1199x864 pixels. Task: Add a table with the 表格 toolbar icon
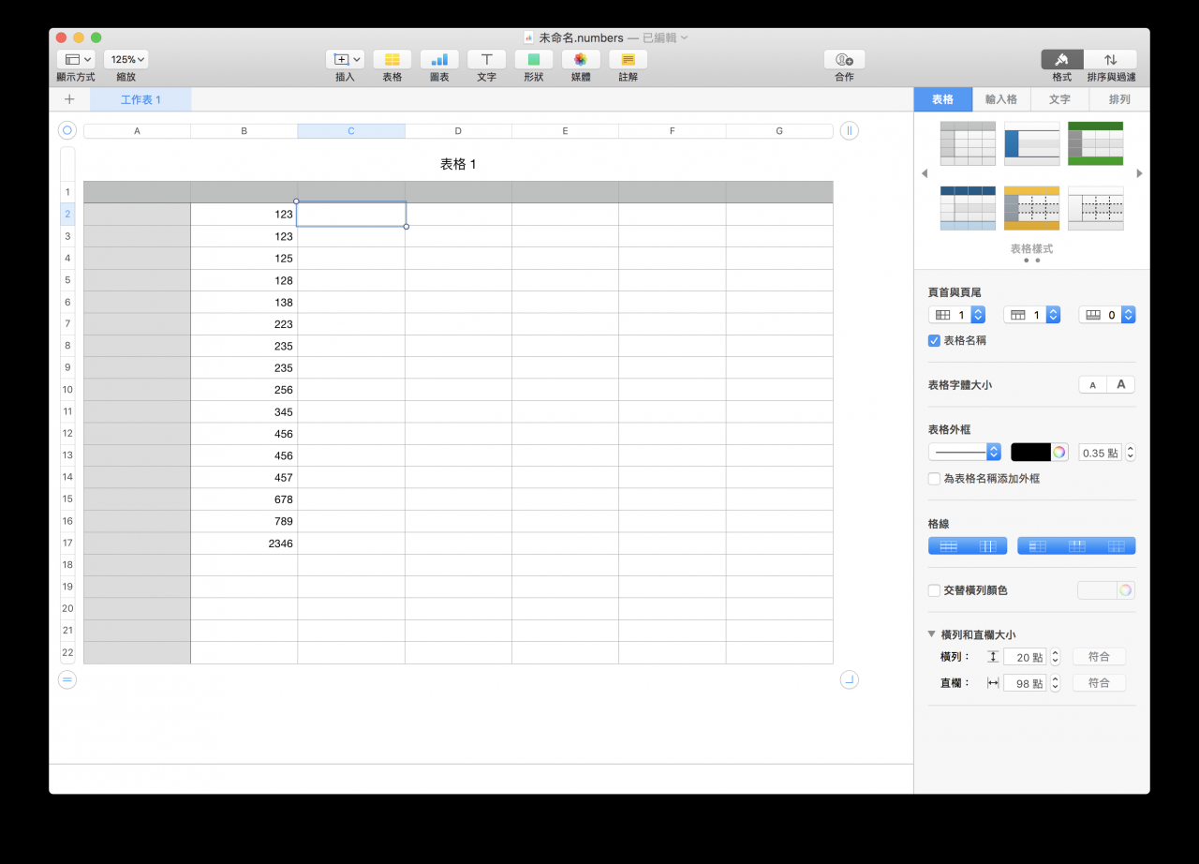click(392, 59)
